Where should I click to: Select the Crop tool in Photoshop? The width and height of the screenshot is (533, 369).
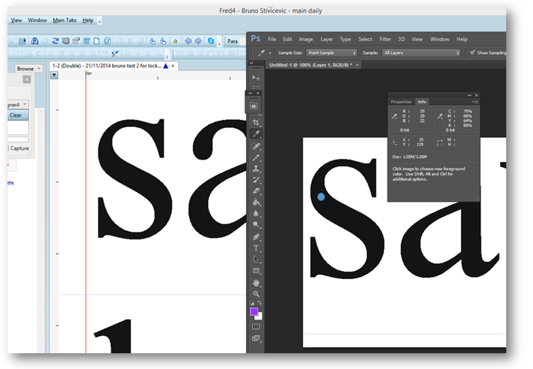(256, 122)
